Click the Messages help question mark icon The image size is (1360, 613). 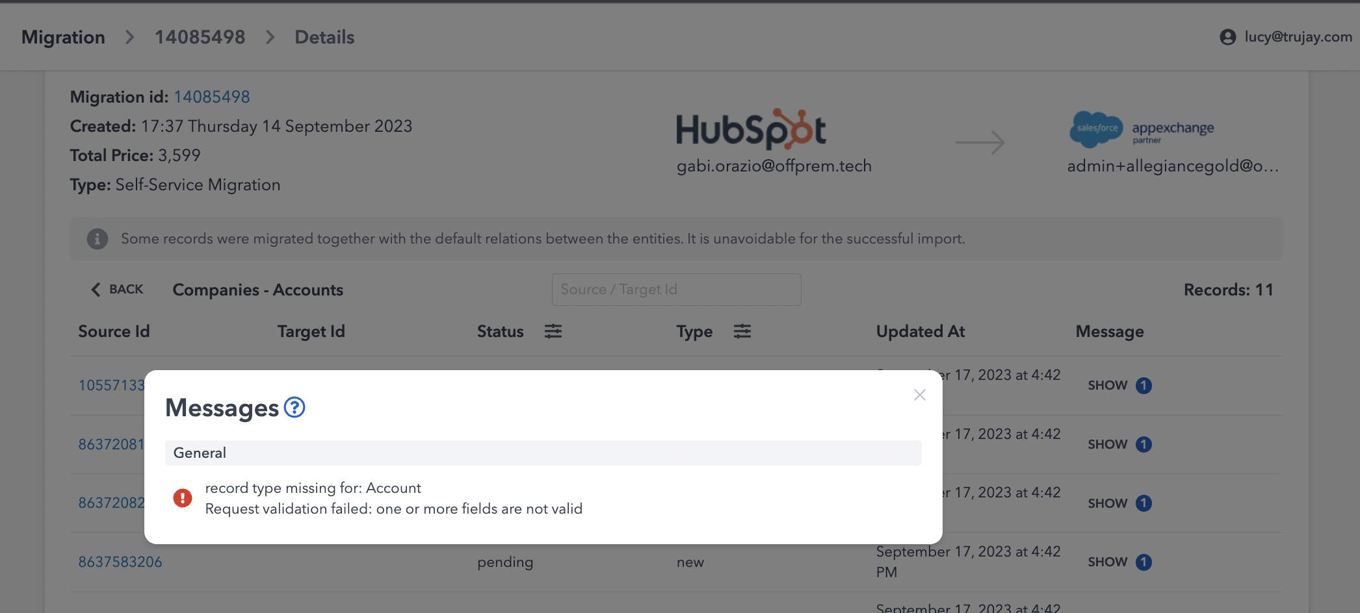tap(294, 408)
